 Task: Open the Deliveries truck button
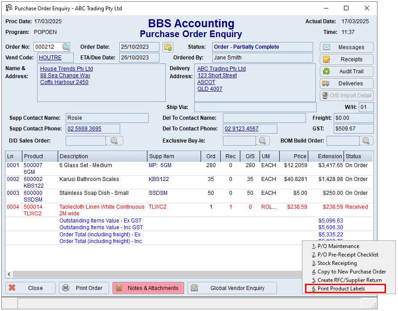[346, 84]
